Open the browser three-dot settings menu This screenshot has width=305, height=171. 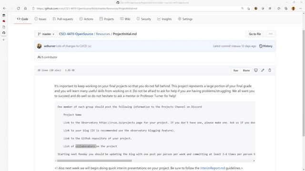(x=301, y=9)
